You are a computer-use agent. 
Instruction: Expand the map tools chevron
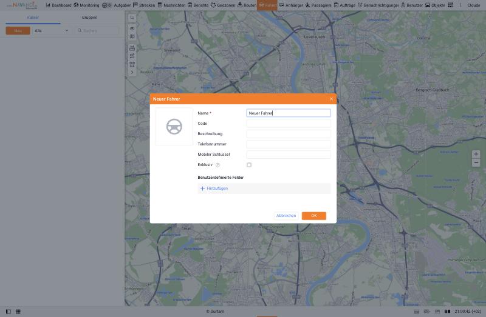pyautogui.click(x=132, y=72)
